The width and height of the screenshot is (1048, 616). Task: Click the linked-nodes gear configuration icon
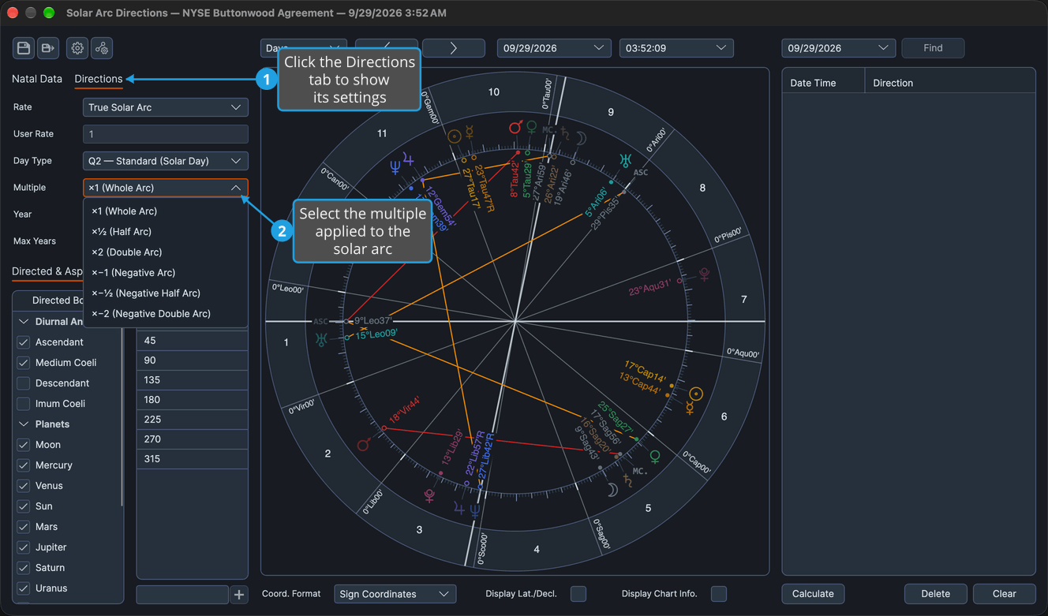click(102, 48)
